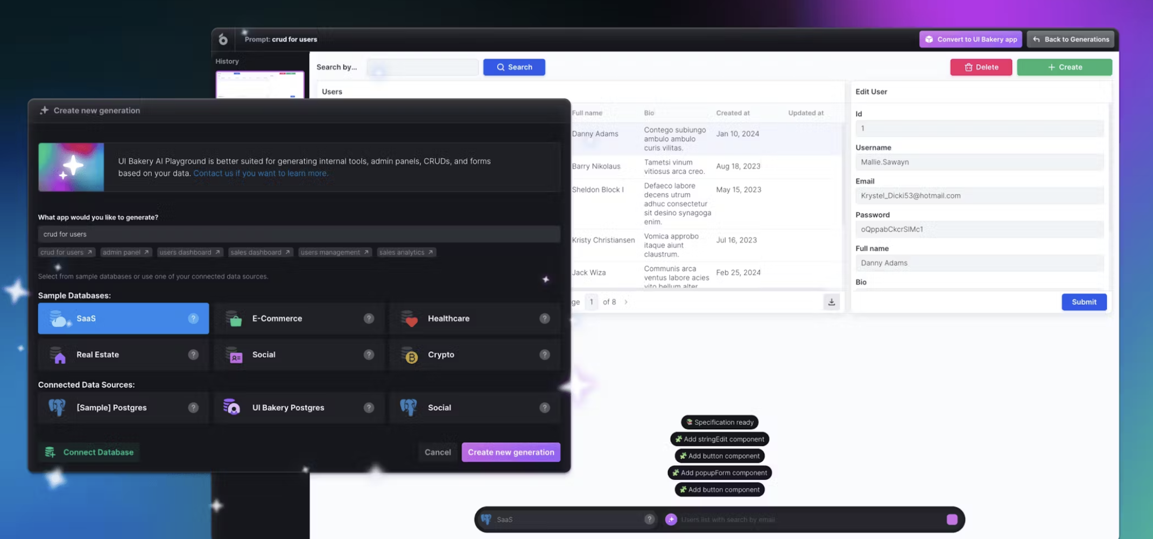The image size is (1153, 539).
Task: Submit the Edit User form
Action: [x=1084, y=302]
